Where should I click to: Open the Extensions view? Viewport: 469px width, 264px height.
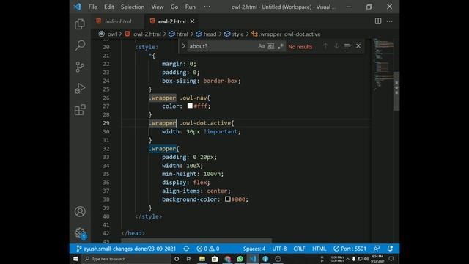coord(80,110)
